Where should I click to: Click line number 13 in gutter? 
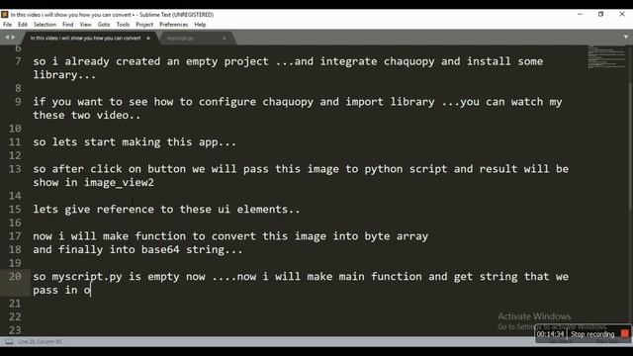point(15,169)
